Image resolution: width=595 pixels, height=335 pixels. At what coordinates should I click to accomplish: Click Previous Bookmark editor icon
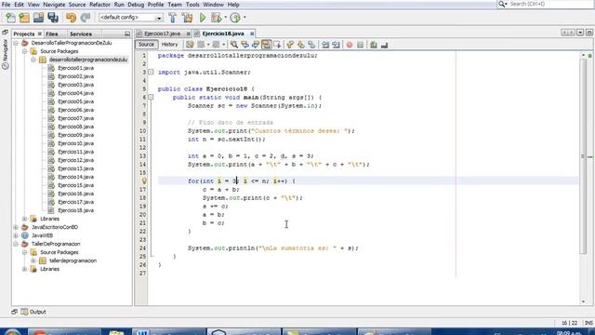tap(290, 45)
